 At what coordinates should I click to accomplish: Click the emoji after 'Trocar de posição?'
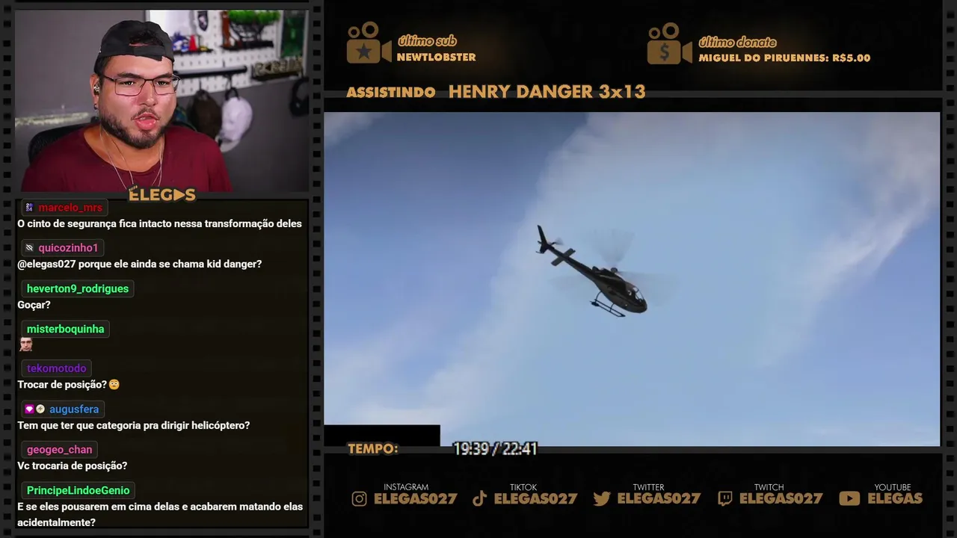click(x=114, y=385)
